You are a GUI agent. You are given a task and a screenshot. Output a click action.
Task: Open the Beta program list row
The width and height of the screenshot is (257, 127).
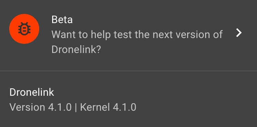point(128,35)
